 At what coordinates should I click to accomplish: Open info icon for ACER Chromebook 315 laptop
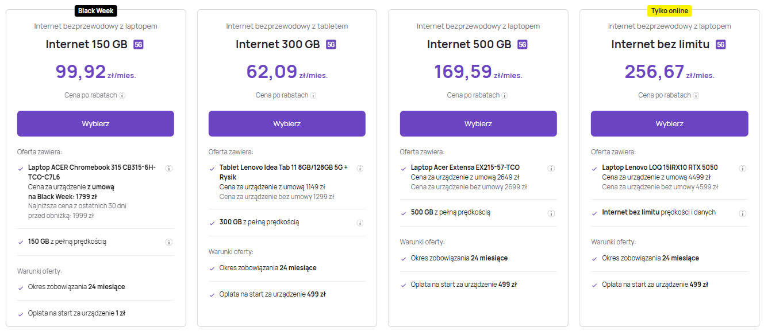[169, 168]
